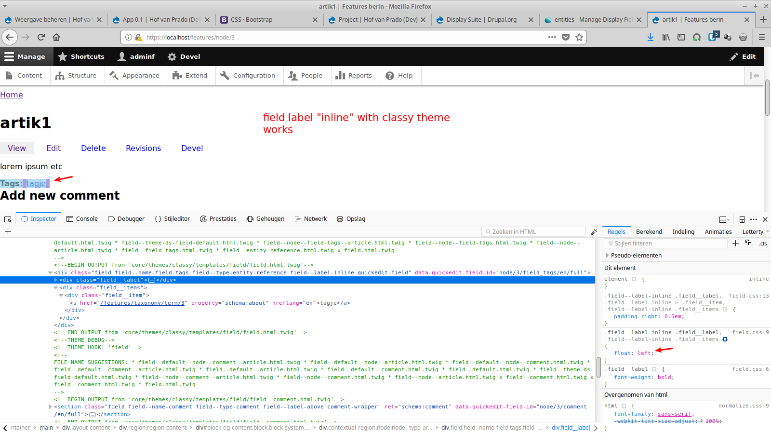Select div.field__label breadcrumb item

tap(571, 428)
